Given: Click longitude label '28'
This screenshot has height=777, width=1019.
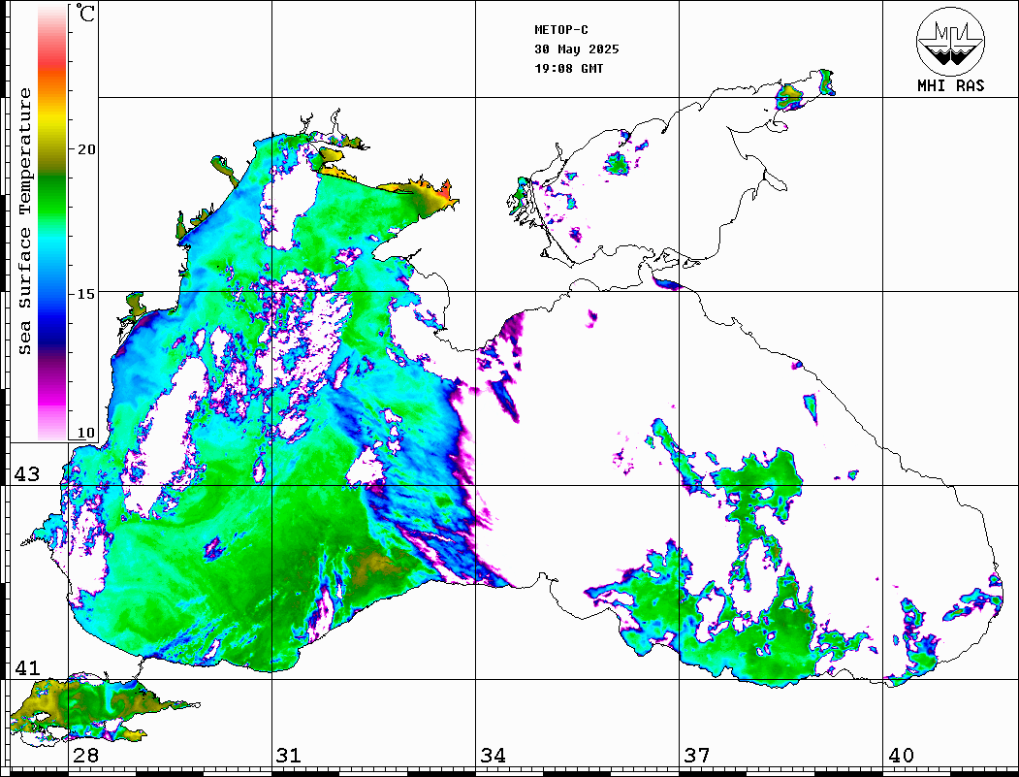Looking at the screenshot, I should click(x=85, y=756).
